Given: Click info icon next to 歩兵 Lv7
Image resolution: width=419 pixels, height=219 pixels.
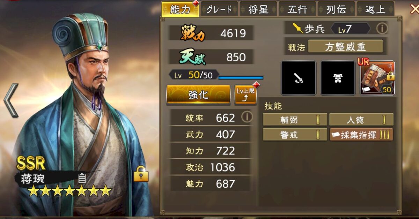Looking at the screenshot, I should [x=382, y=28].
